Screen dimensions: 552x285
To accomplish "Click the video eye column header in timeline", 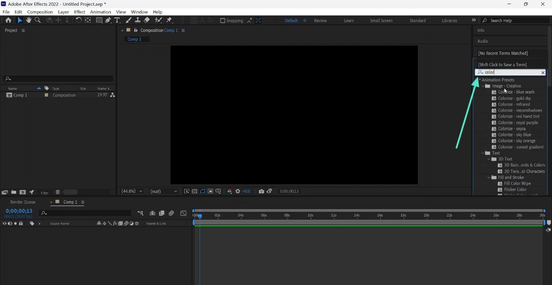I will point(5,224).
